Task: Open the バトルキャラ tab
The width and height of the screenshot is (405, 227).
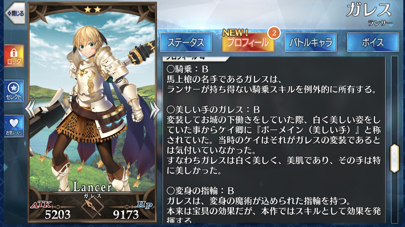Action: click(x=311, y=42)
